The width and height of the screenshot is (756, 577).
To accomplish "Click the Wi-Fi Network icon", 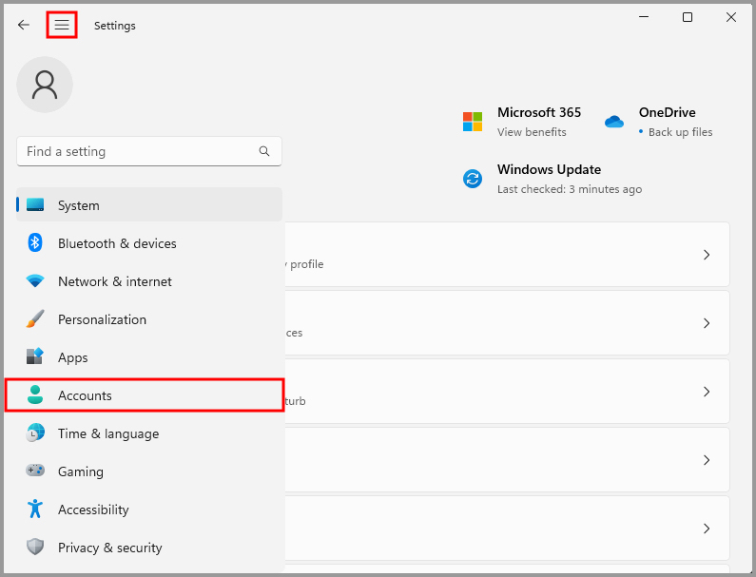I will coord(35,280).
